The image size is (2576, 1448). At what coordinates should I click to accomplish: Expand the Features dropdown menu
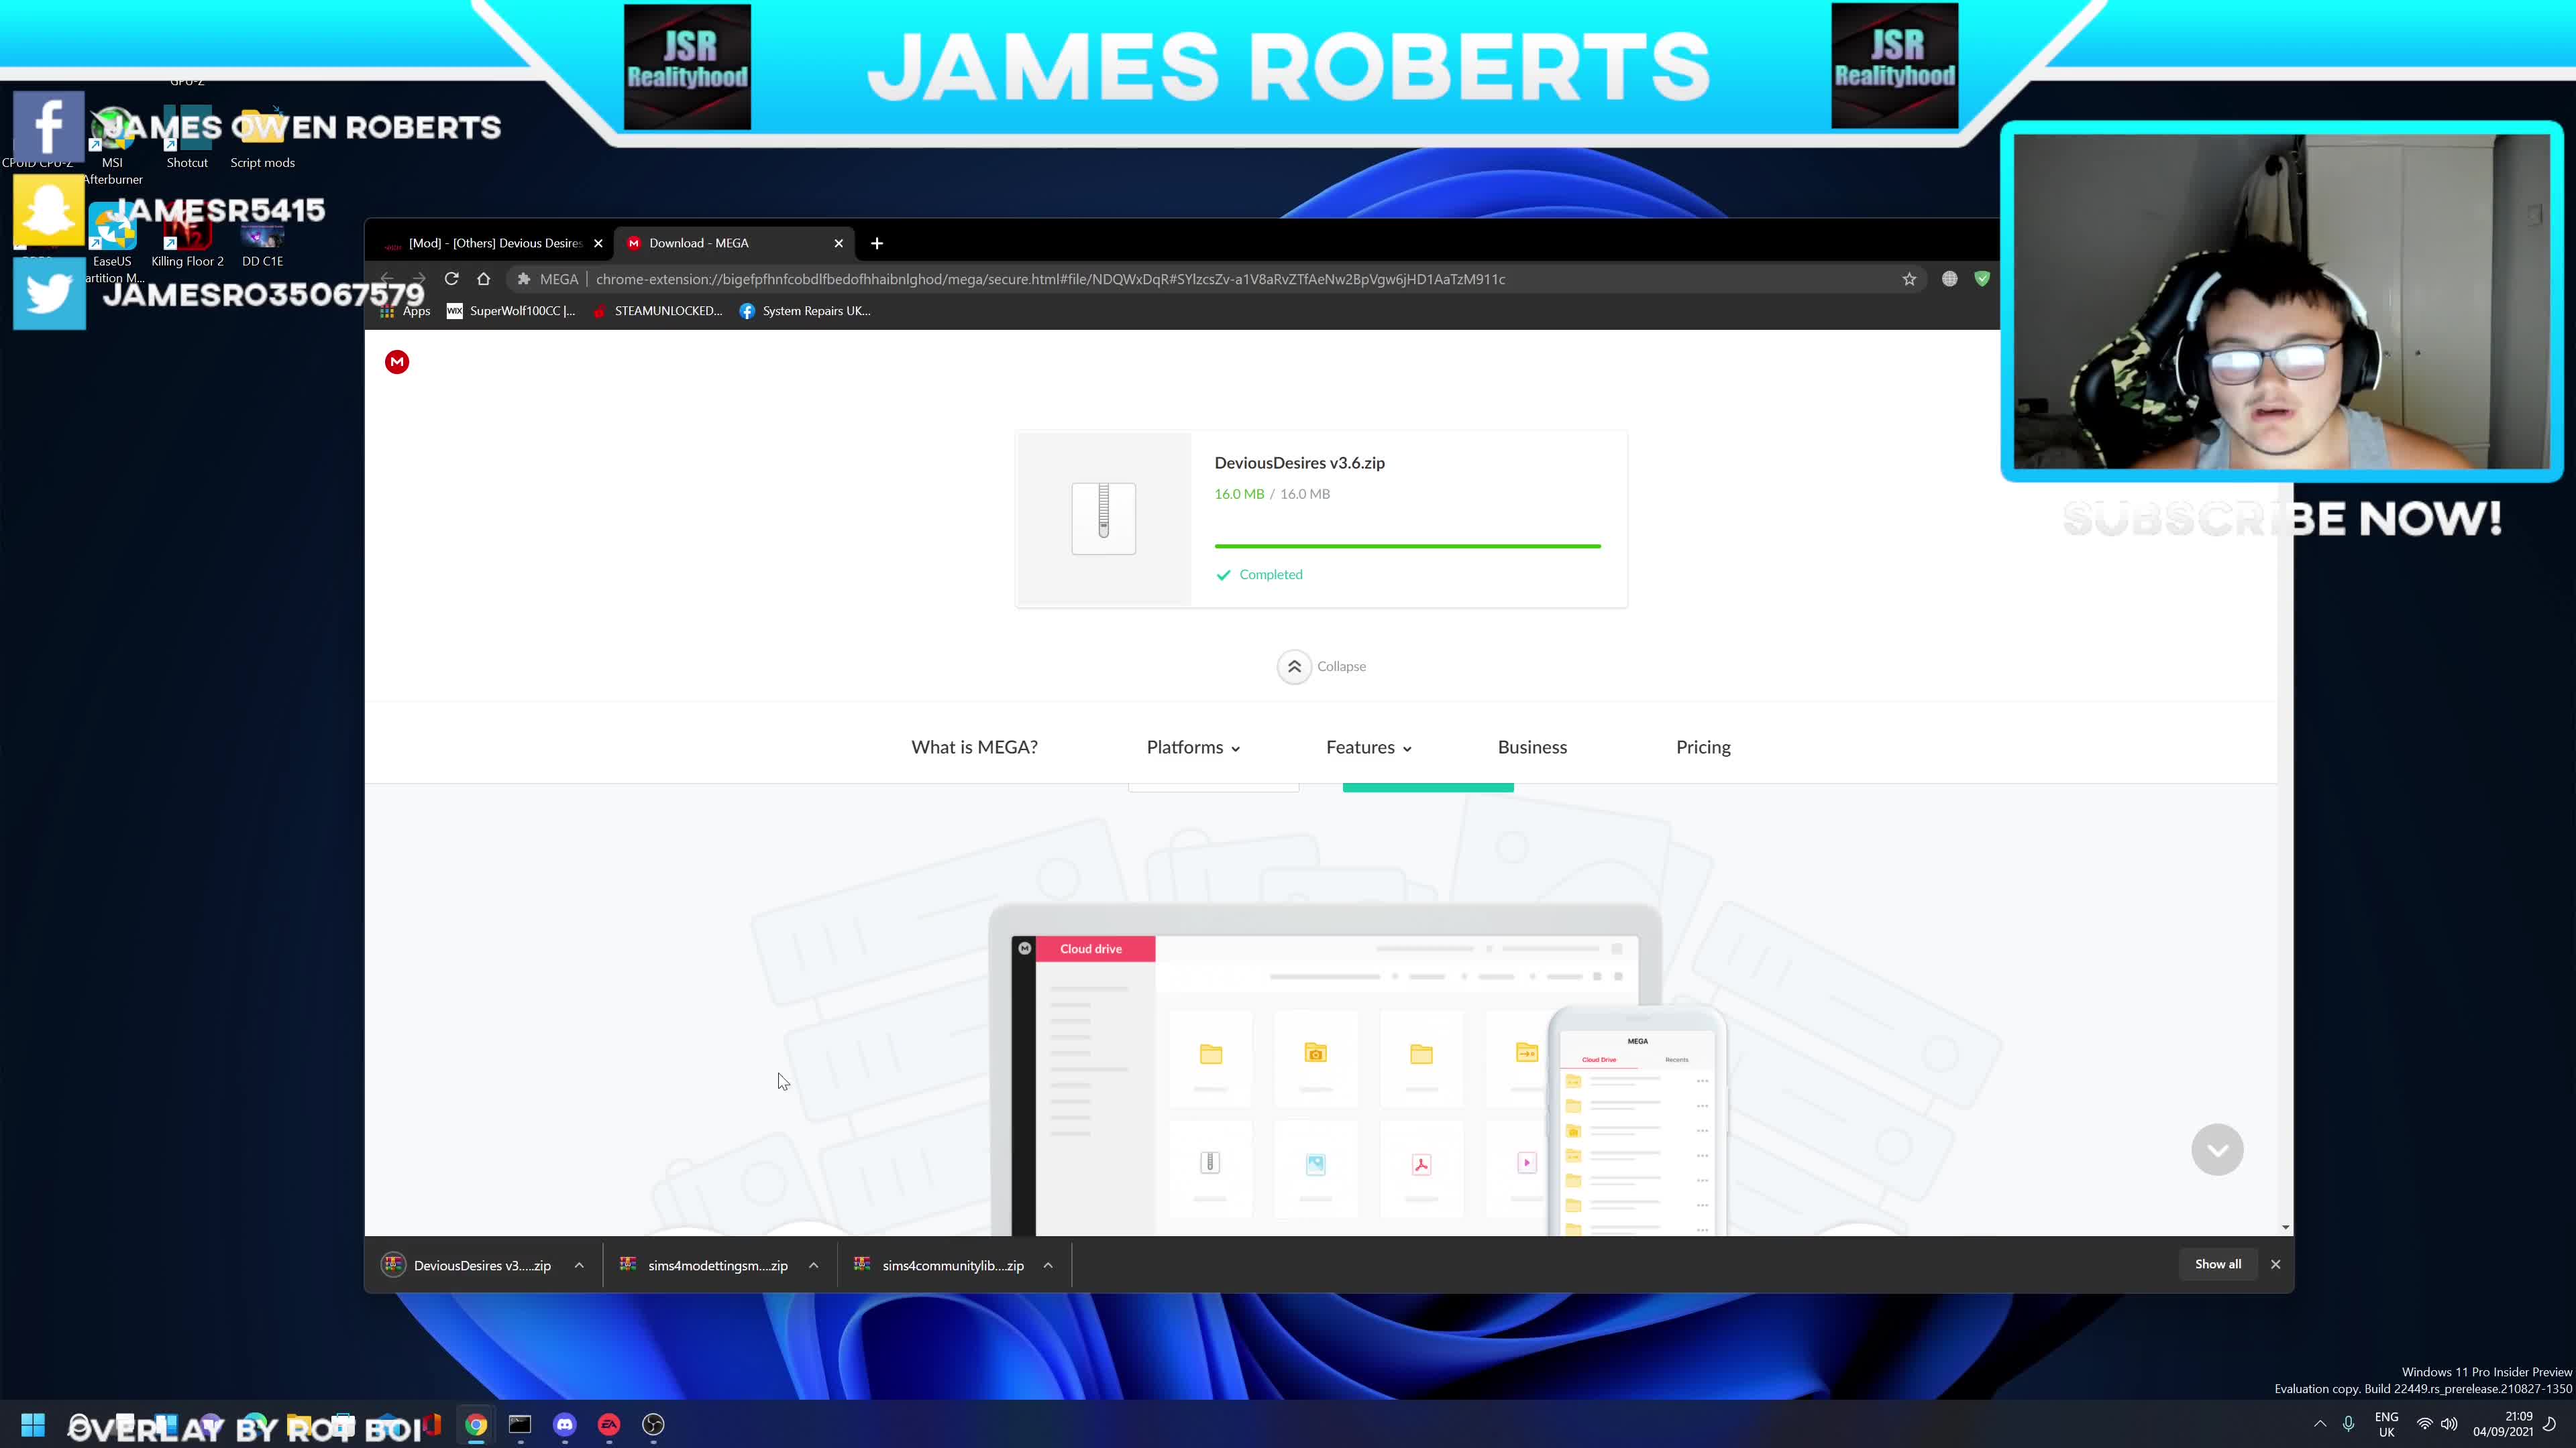1368,747
